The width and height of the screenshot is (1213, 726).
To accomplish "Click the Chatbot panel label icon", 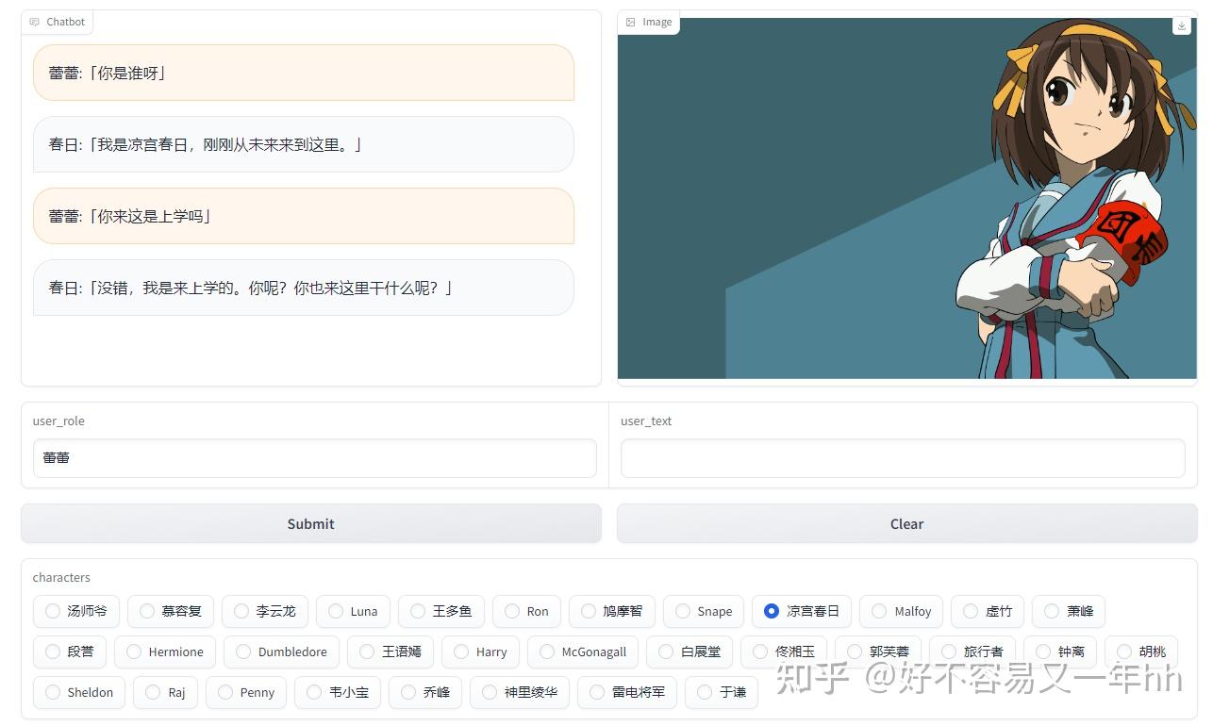I will [35, 22].
